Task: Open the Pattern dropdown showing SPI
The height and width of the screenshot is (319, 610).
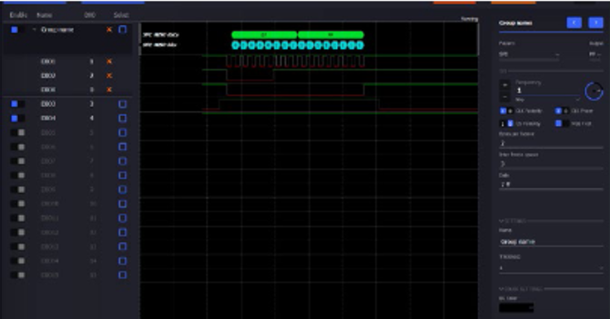Action: click(529, 55)
